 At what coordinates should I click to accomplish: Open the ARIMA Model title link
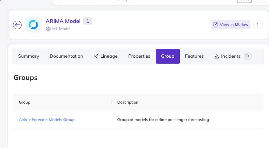click(63, 21)
